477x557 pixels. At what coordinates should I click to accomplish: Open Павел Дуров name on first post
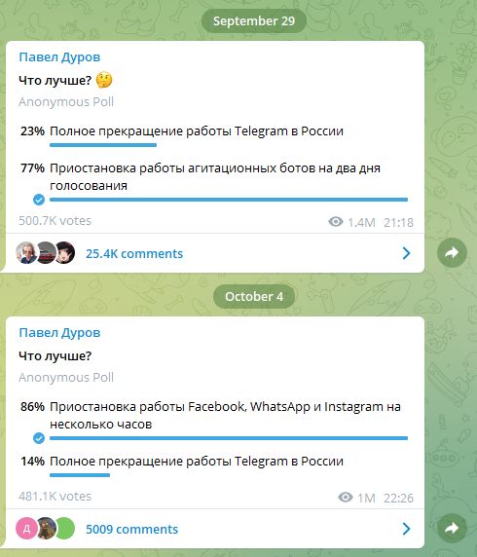tap(59, 57)
